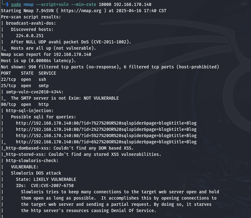Image resolution: width=251 pixels, height=218 pixels.
Task: Click the sqli URL with id=2
Action: coord(106,129)
